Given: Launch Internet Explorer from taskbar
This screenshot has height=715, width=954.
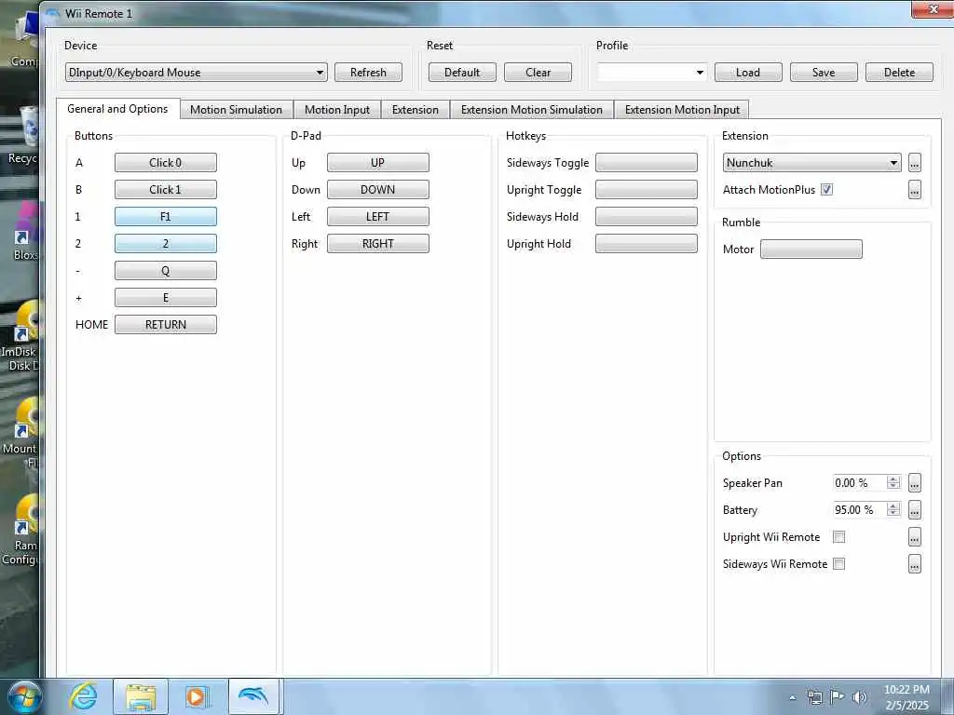Looking at the screenshot, I should pos(83,696).
